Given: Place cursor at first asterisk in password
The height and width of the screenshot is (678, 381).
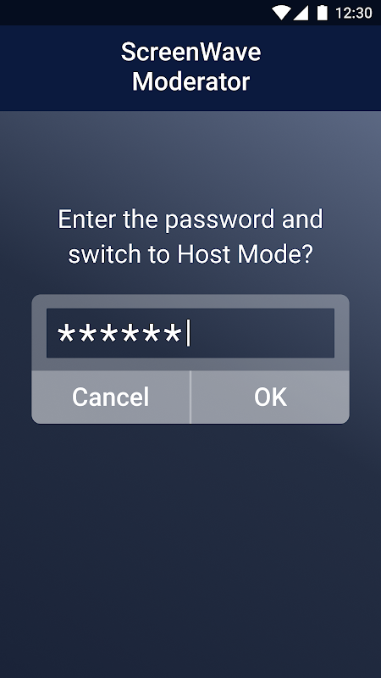Looking at the screenshot, I should coord(66,333).
